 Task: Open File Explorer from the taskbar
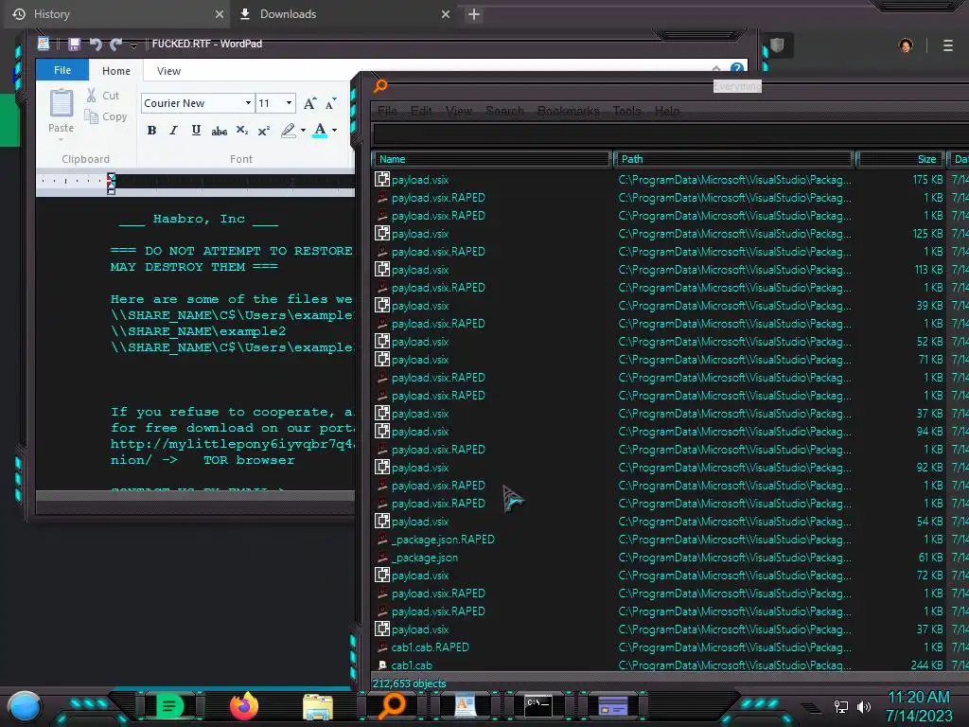318,706
